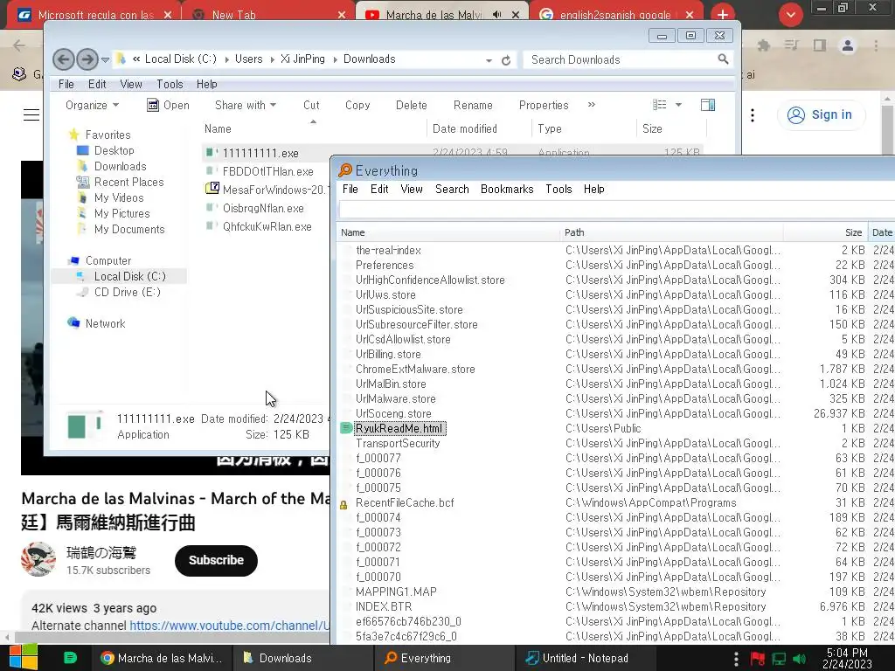Subscribe to the YouTube channel
The image size is (895, 671).
click(216, 560)
